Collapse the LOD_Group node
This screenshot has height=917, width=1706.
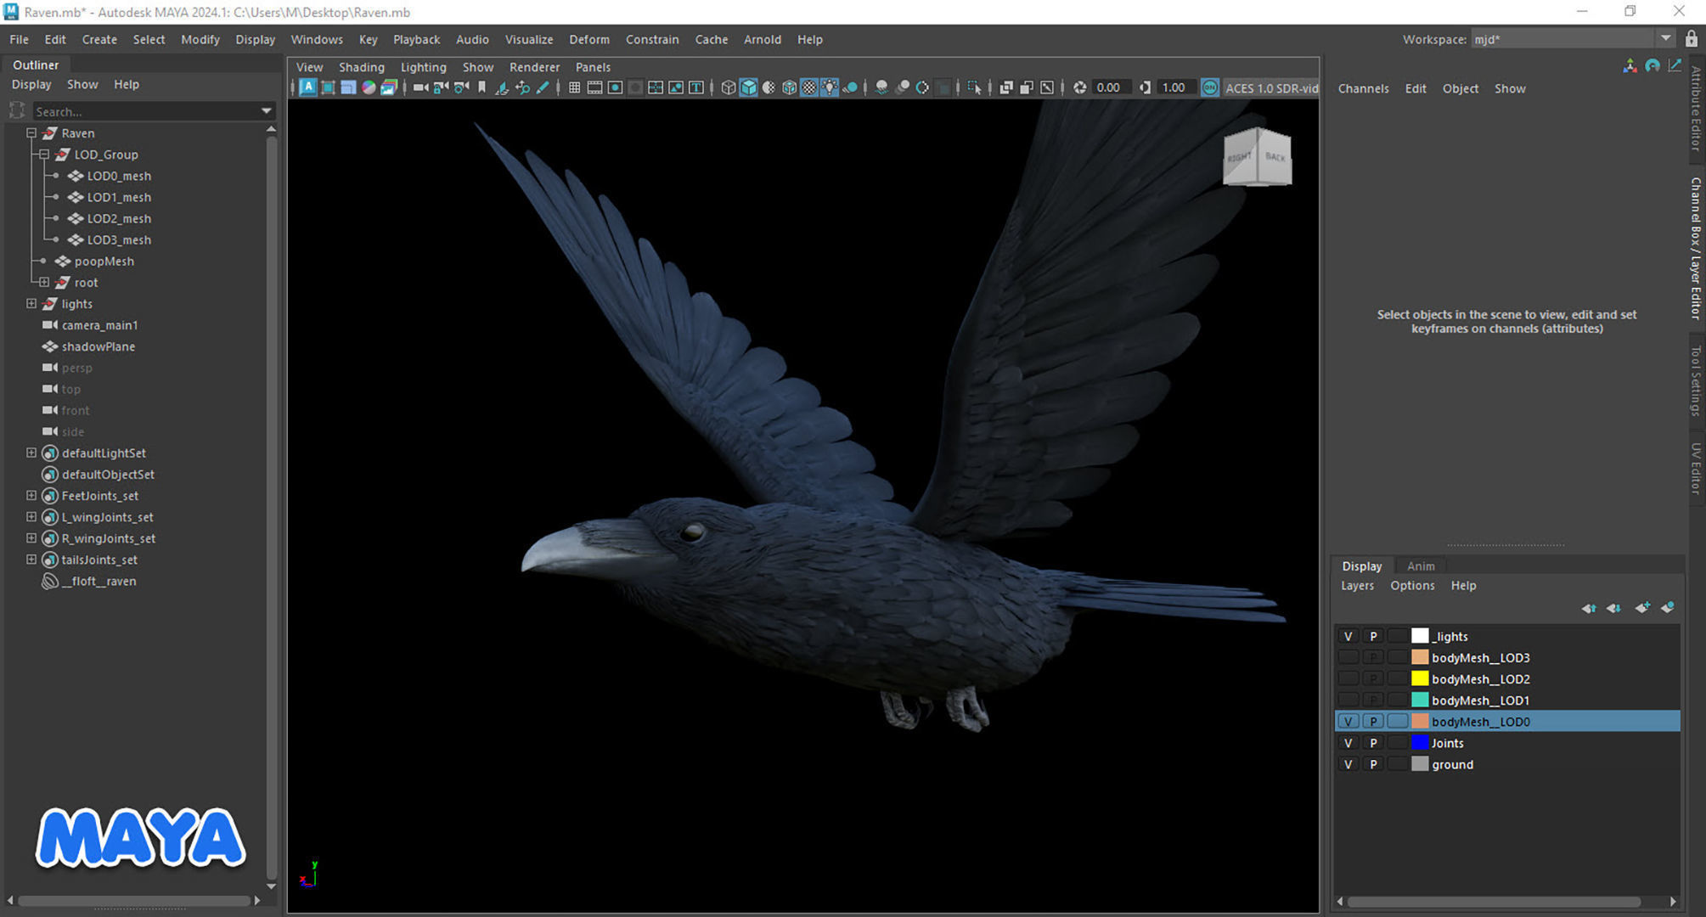pos(44,155)
